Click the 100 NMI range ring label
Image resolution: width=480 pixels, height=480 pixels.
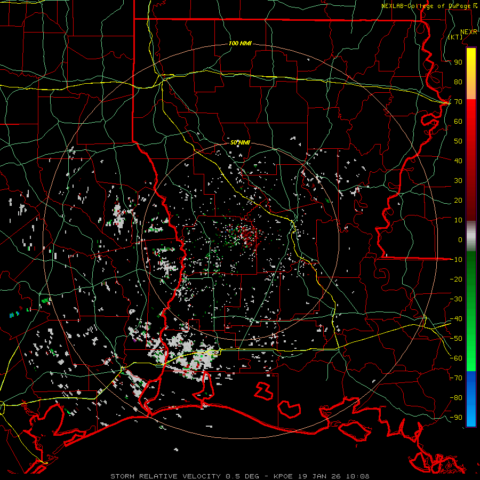click(x=240, y=43)
